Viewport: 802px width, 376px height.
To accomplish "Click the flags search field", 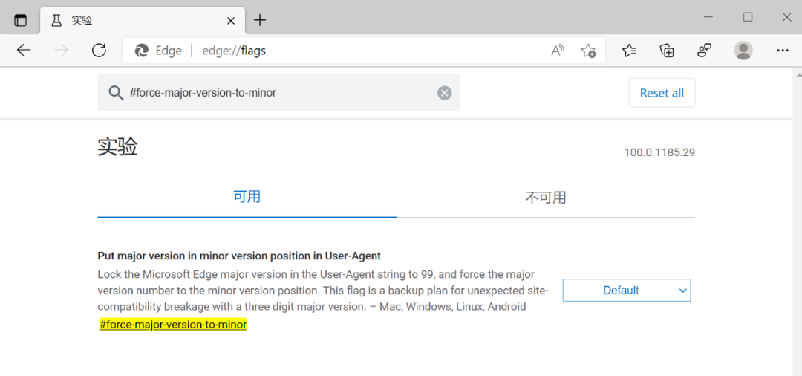I will [x=278, y=93].
